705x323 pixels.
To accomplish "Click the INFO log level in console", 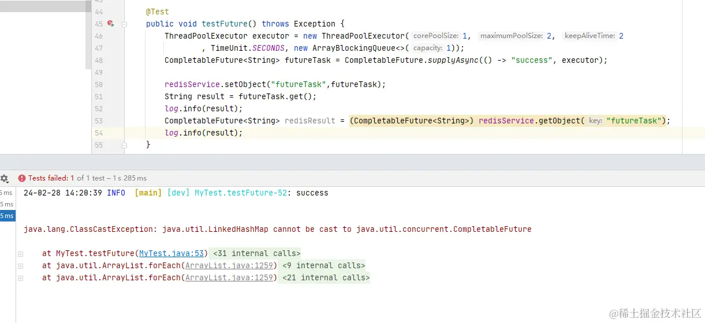I will pyautogui.click(x=116, y=193).
